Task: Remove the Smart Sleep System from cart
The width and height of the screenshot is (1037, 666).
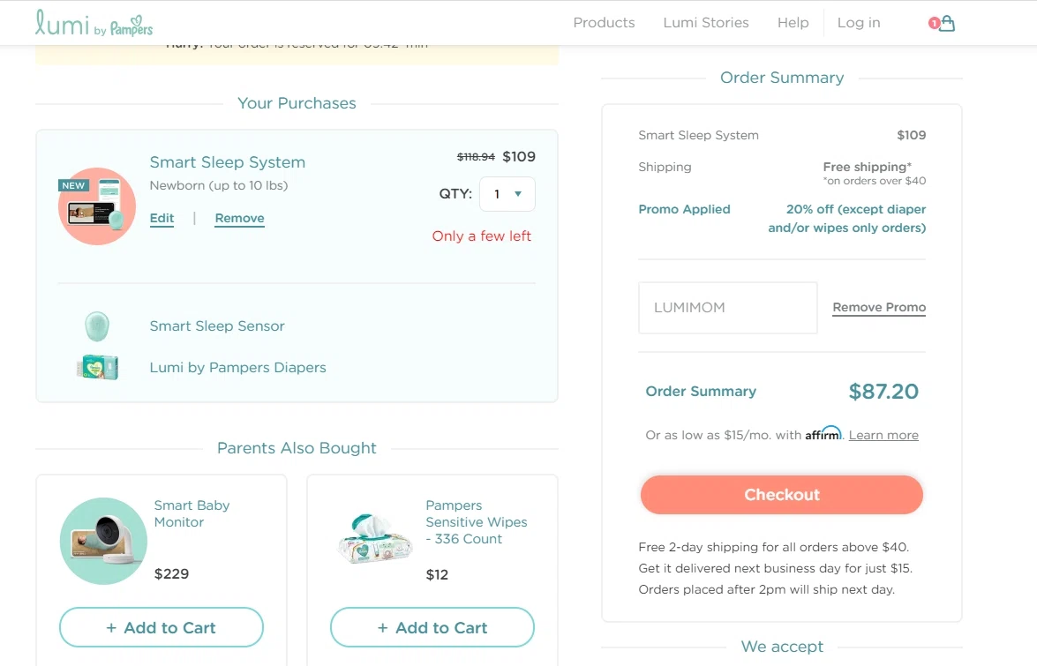Action: point(239,218)
